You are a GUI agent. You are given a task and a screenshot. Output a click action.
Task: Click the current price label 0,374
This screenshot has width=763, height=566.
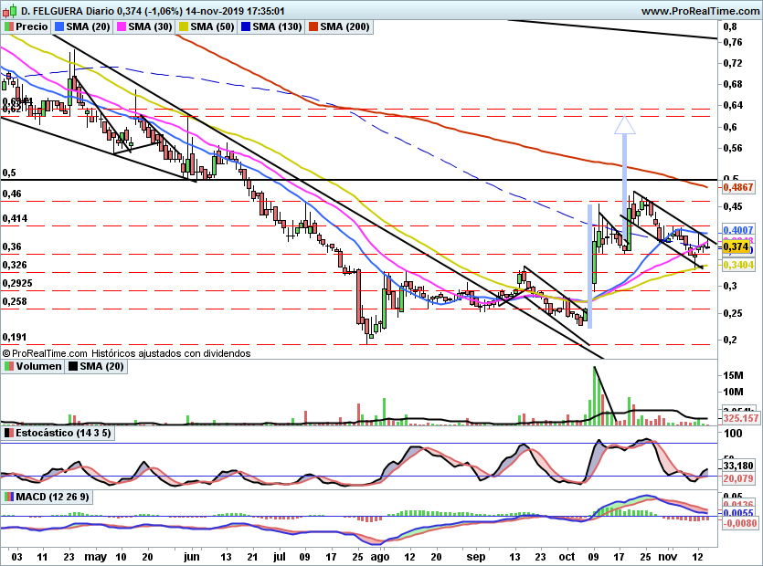point(737,246)
